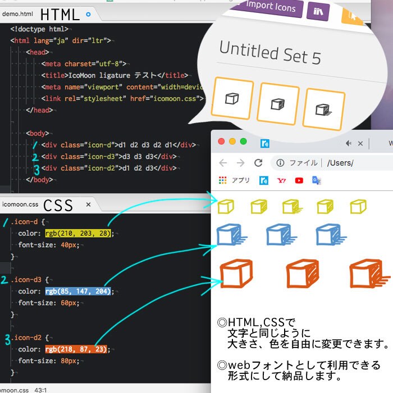Reload the browser page
This screenshot has width=393, height=393.
pyautogui.click(x=258, y=163)
